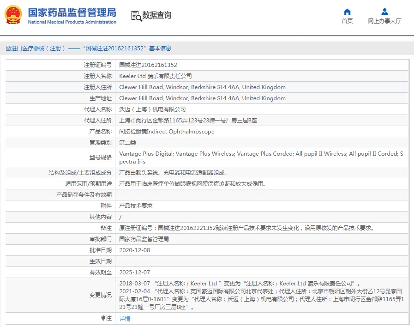The height and width of the screenshot is (327, 414).
Task: Click the home house icon
Action: pos(347,12)
